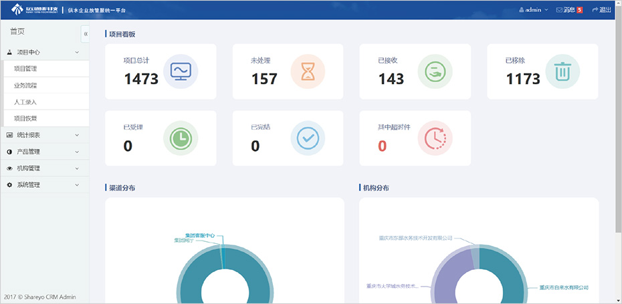Click the monitor icon in 项目总计 card
This screenshot has width=622, height=304.
(x=181, y=71)
